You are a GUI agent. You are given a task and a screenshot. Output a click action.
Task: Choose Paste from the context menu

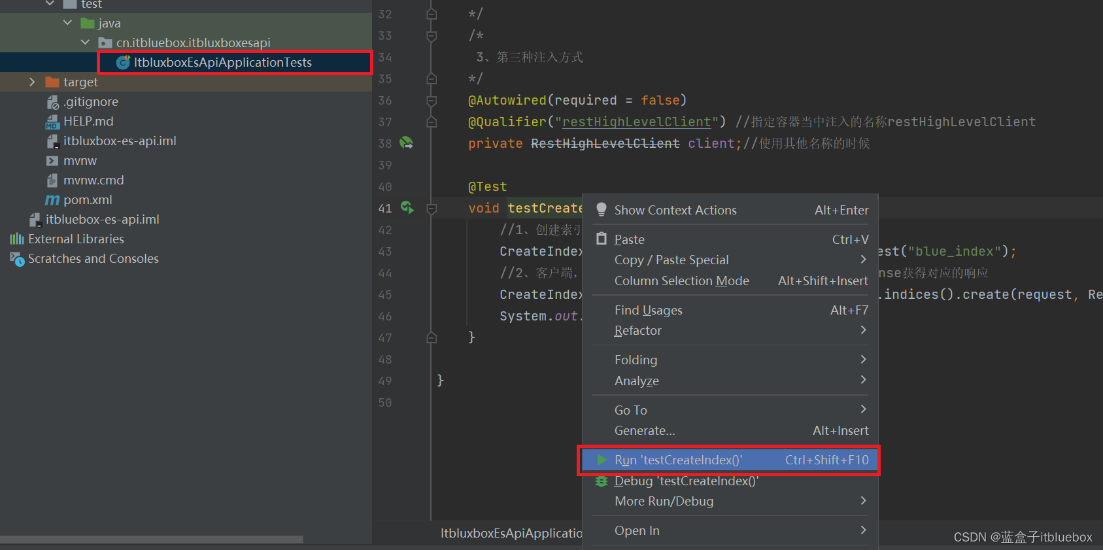731,239
